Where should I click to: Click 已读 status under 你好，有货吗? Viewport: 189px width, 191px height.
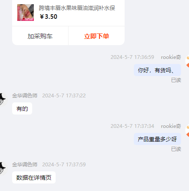pos(176,80)
